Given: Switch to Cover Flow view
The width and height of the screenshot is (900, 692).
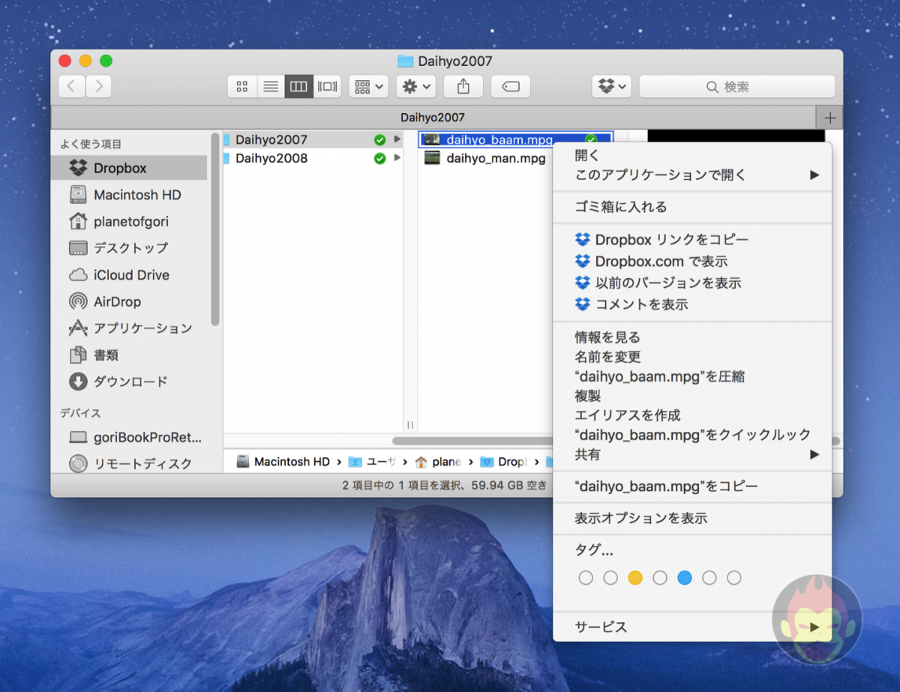Looking at the screenshot, I should coord(327,86).
